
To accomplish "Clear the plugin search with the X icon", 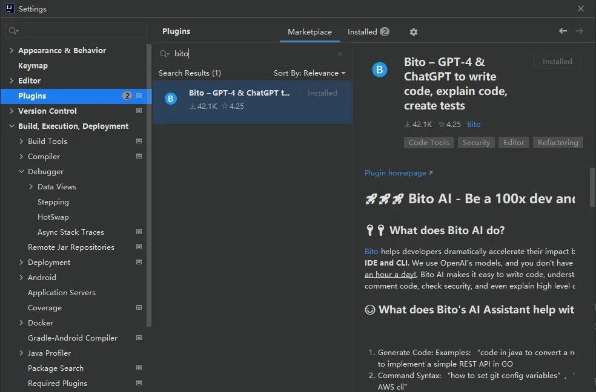I will (x=339, y=54).
